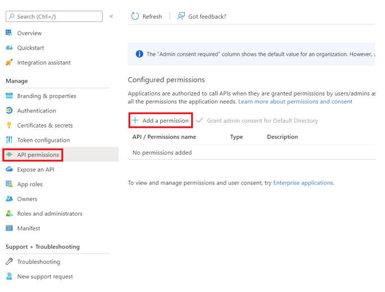The height and width of the screenshot is (292, 385).
Task: Open Expose an API
Action: coord(36,169)
